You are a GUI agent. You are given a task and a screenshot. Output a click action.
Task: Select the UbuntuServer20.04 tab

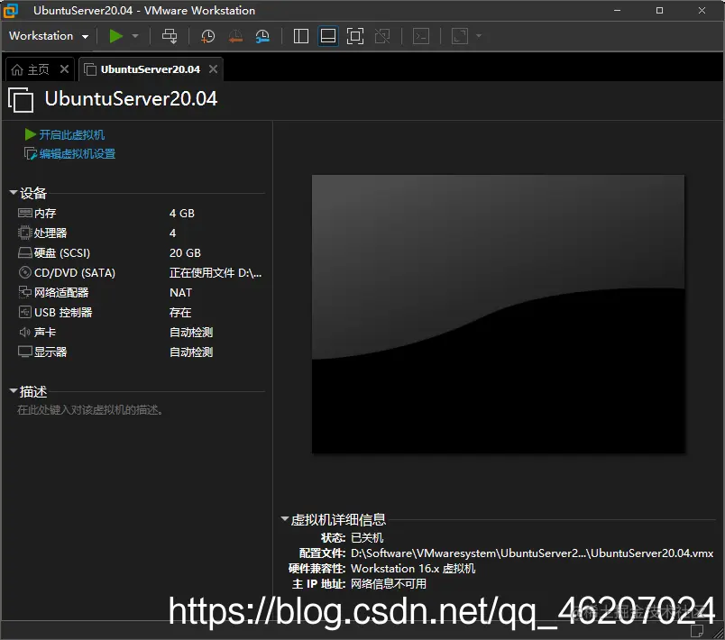tap(150, 69)
